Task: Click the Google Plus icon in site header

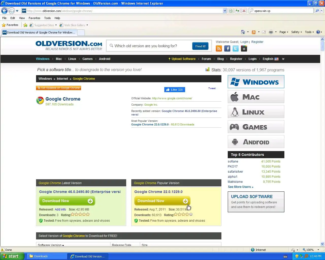Action: pyautogui.click(x=244, y=48)
